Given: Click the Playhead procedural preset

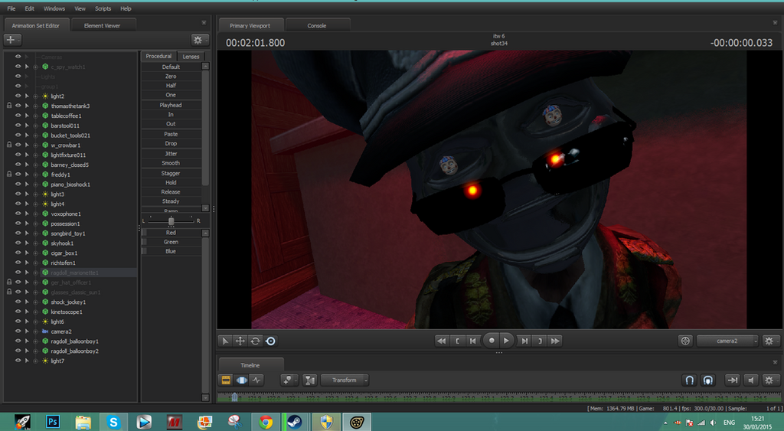Looking at the screenshot, I should (x=171, y=105).
